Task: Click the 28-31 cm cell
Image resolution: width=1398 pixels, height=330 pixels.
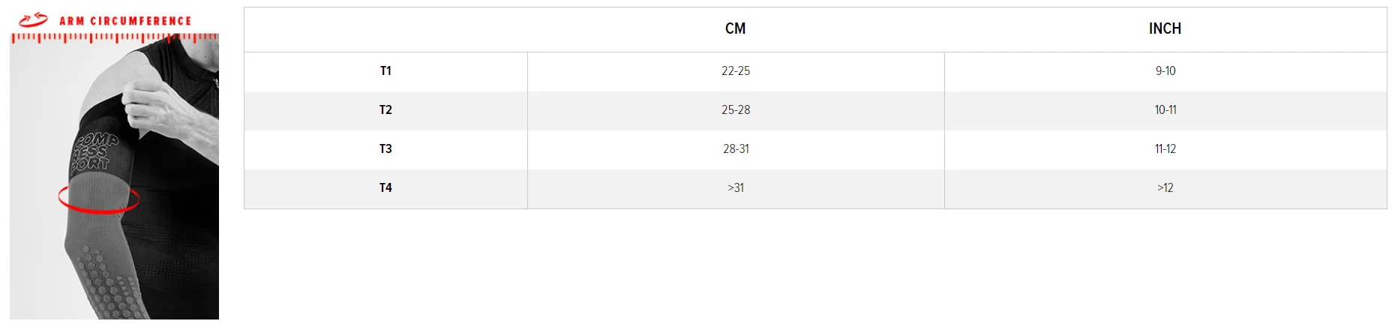Action: (735, 149)
